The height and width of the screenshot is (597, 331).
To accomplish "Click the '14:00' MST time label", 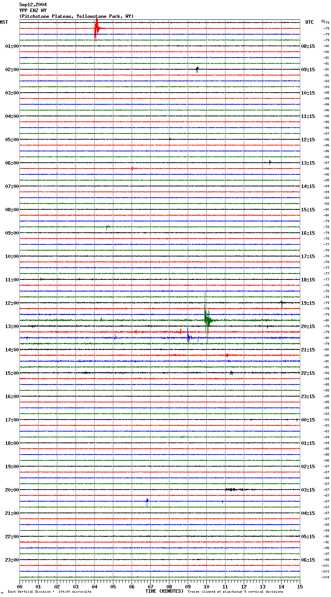I will point(12,350).
